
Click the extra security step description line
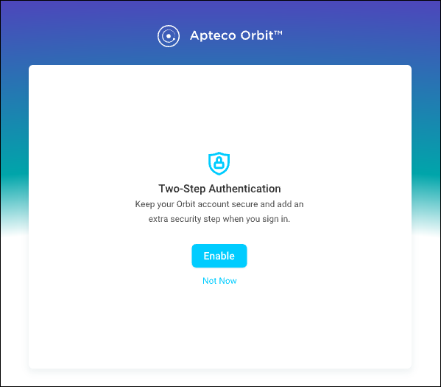(219, 219)
